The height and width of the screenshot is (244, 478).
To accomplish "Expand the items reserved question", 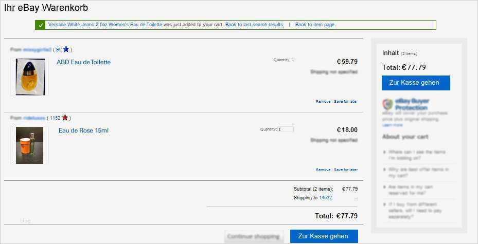I will tap(418, 190).
